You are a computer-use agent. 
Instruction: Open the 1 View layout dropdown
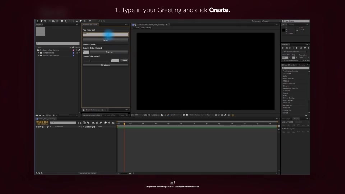pyautogui.click(x=209, y=115)
